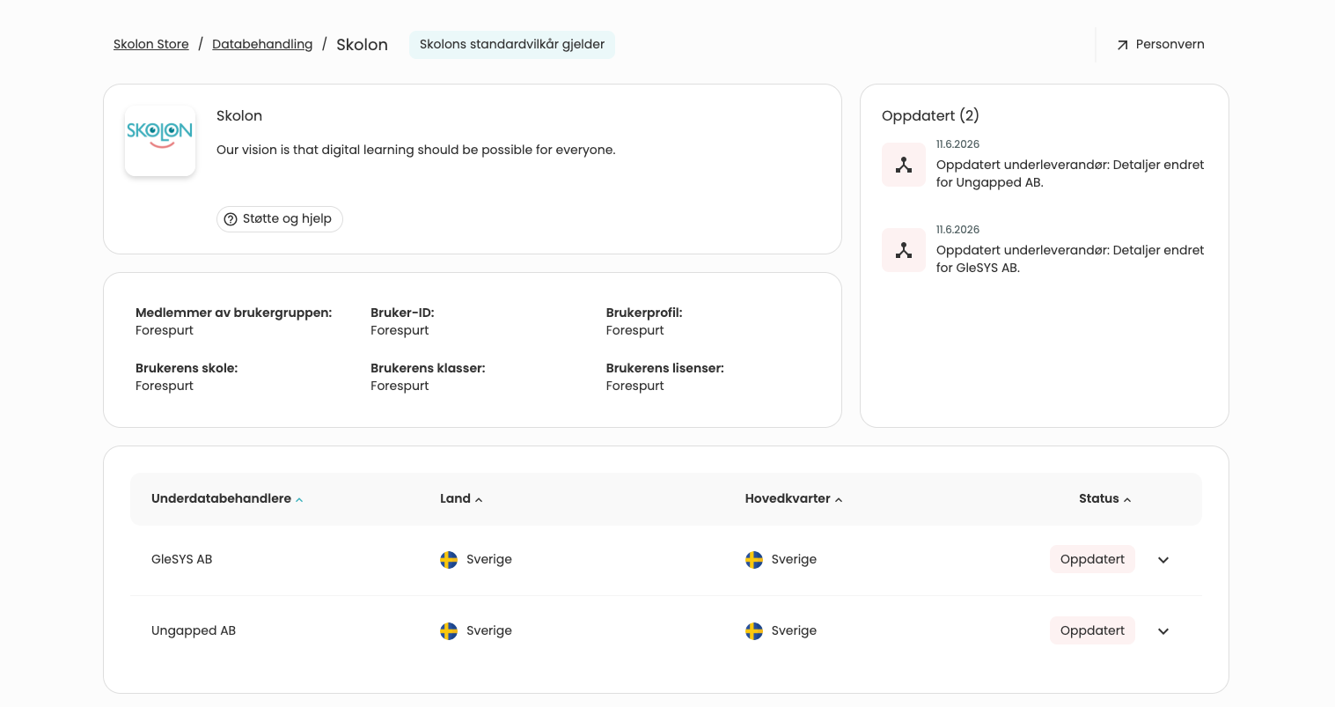Open the update notice about Ungapped AB

pyautogui.click(x=1070, y=173)
